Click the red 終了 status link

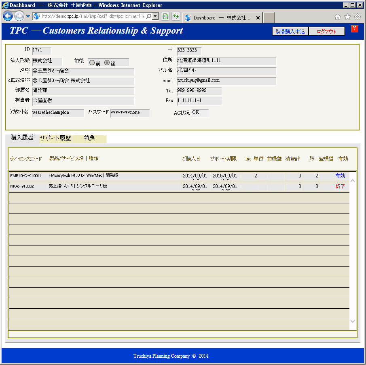pos(340,186)
